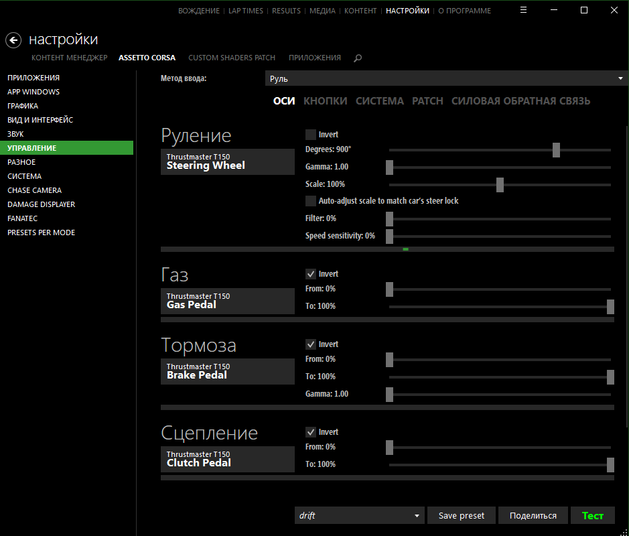Go to МЕДИА section

pyautogui.click(x=322, y=11)
